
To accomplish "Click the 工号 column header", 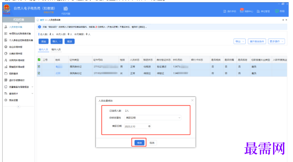I will [45, 60].
